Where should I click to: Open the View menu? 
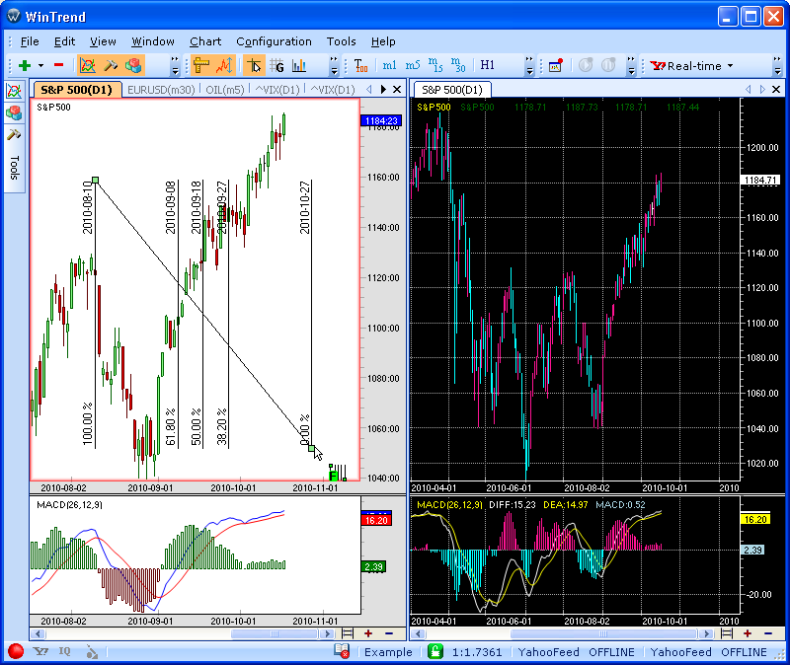[103, 41]
